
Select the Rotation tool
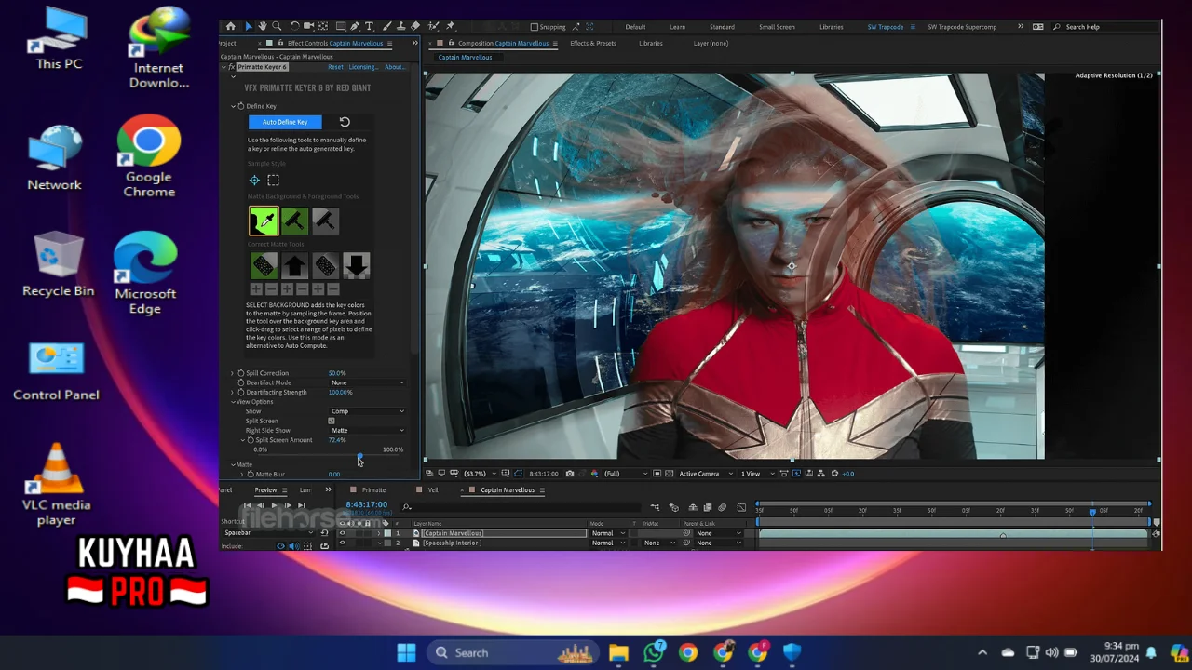[x=294, y=26]
